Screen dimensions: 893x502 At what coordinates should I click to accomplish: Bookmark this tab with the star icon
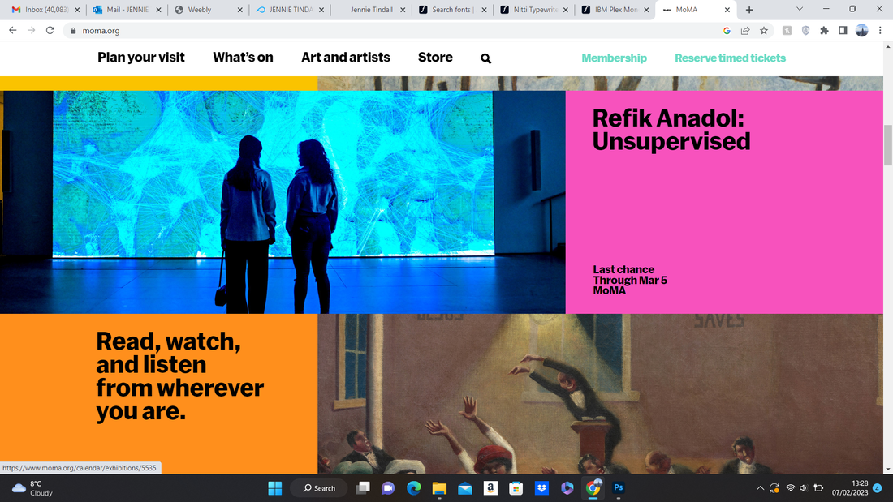764,31
